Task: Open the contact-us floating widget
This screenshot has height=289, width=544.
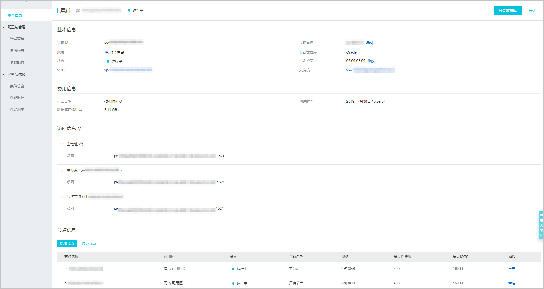Action: click(541, 225)
